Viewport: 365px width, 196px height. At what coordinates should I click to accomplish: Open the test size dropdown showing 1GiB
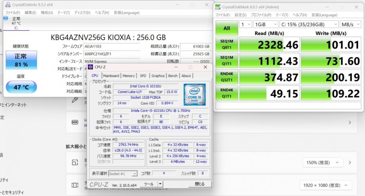click(266, 24)
